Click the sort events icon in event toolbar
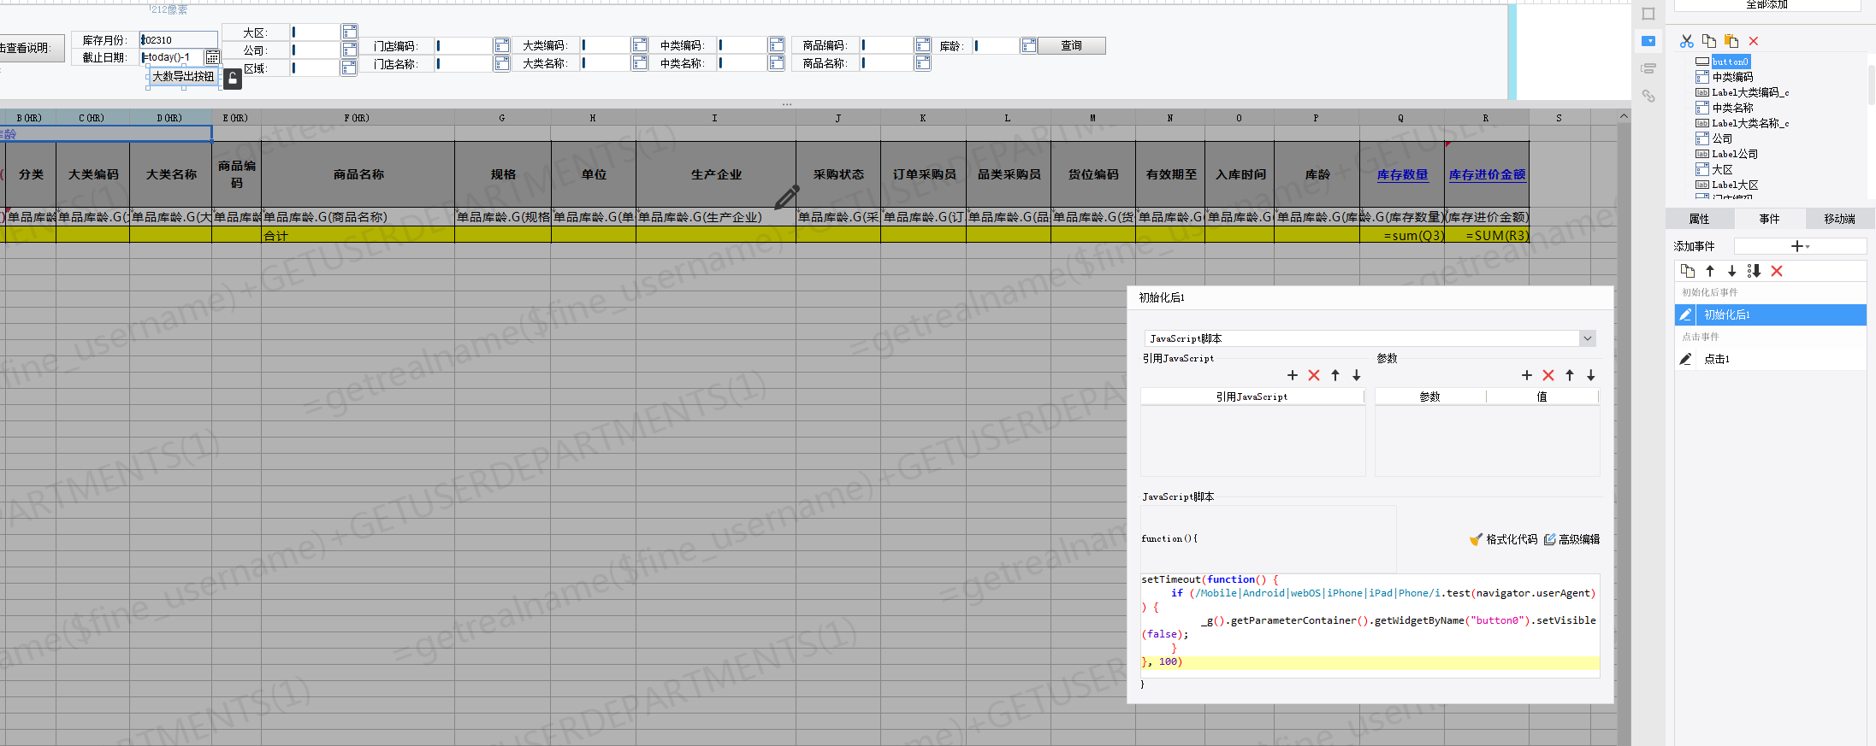This screenshot has height=746, width=1876. click(x=1754, y=271)
